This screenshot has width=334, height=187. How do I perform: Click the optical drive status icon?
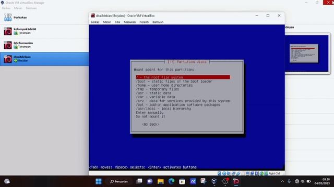point(224,173)
